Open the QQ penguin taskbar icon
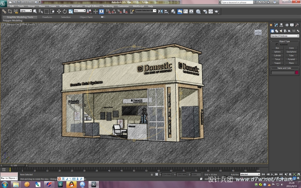 71,185
